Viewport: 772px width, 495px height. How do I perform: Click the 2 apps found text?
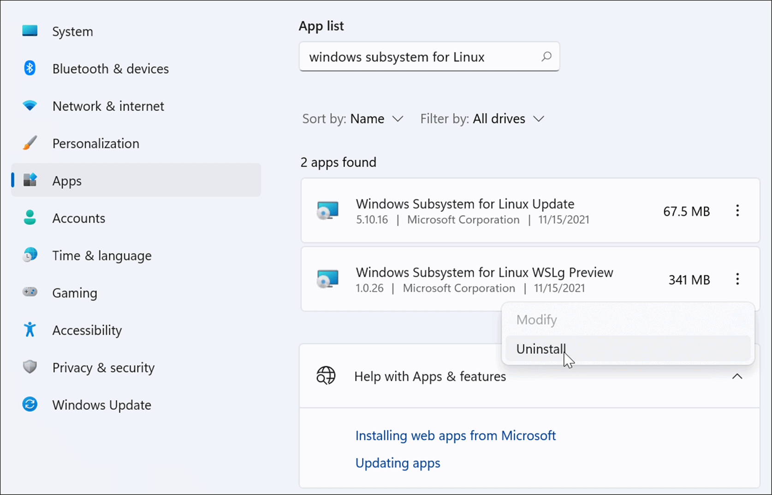pos(338,162)
